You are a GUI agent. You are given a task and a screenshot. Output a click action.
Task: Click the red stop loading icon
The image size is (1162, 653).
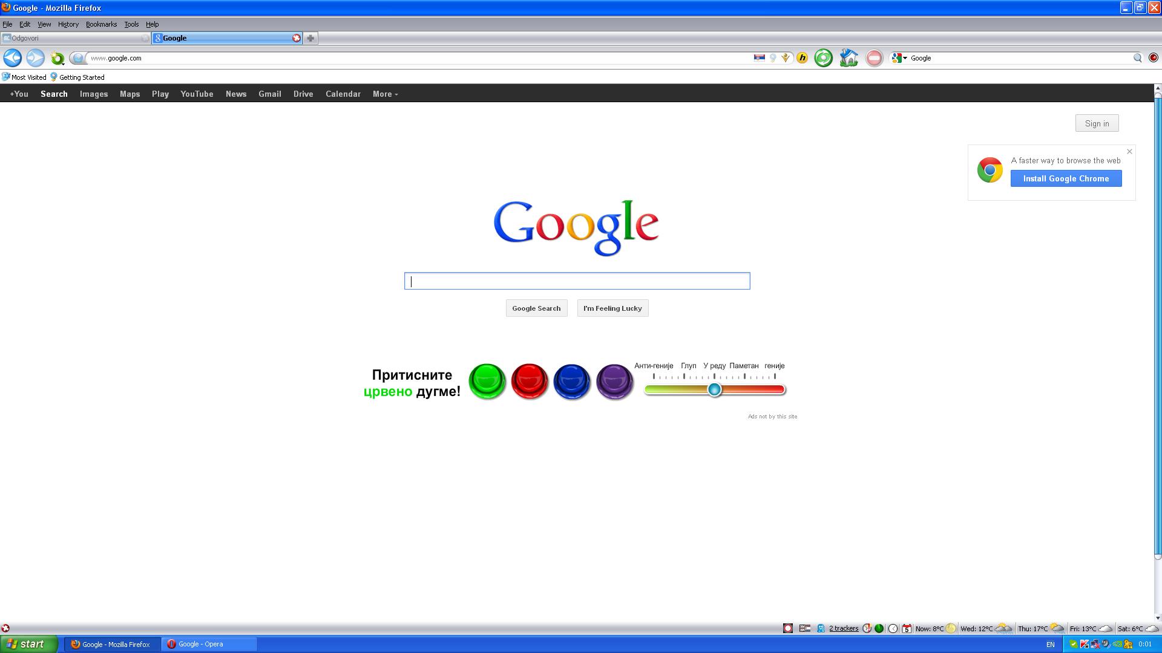click(874, 58)
